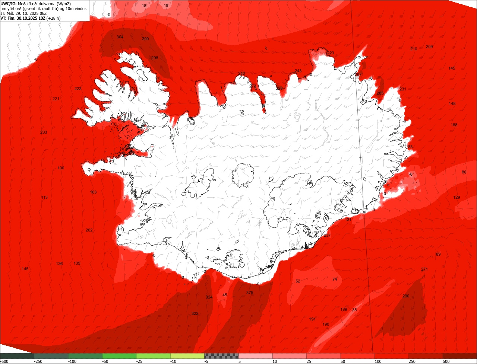Click the map value 240
This screenshot has width=477, height=364.
241,73
